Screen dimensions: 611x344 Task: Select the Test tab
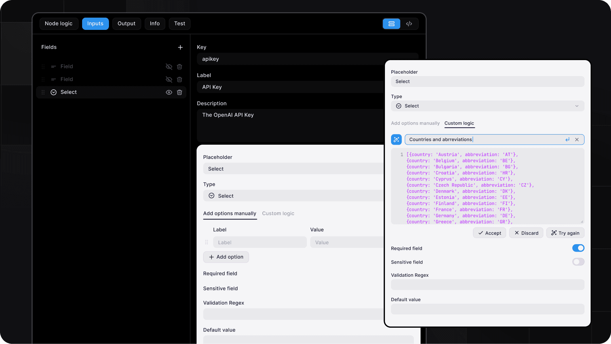click(x=180, y=24)
